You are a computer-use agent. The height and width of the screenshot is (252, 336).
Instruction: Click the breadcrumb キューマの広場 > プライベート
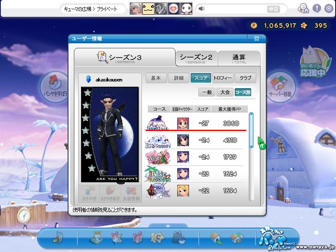90,9
